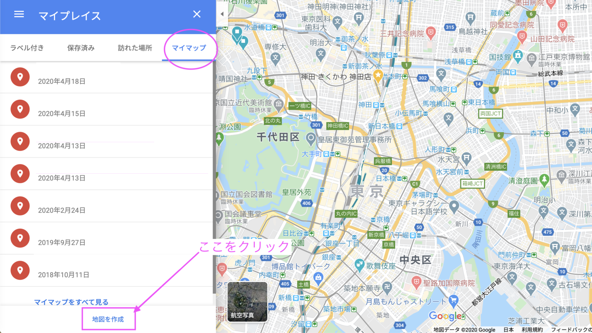
Task: Open the map dated 2020年4月18日
Action: pyautogui.click(x=106, y=77)
